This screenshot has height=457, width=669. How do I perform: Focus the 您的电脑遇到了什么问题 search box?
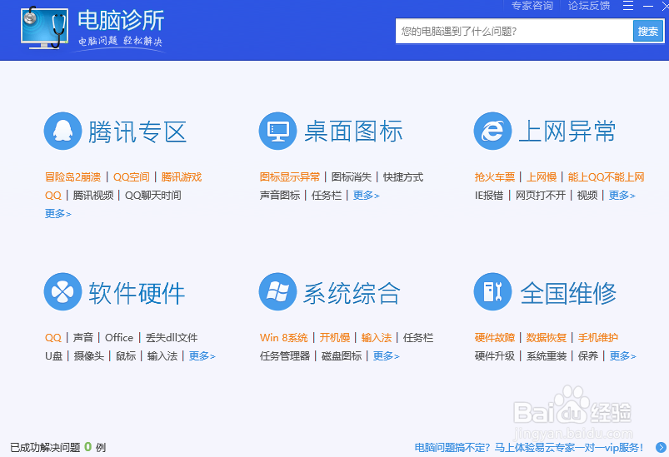click(x=514, y=31)
